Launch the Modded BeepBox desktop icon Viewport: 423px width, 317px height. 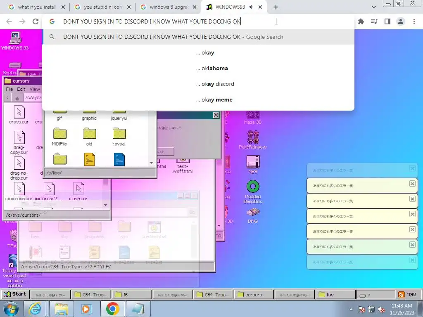(253, 192)
